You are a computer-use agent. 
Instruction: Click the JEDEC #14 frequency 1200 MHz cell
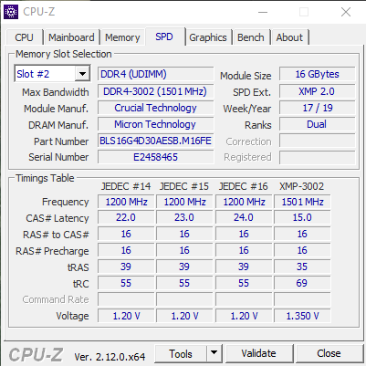click(126, 202)
